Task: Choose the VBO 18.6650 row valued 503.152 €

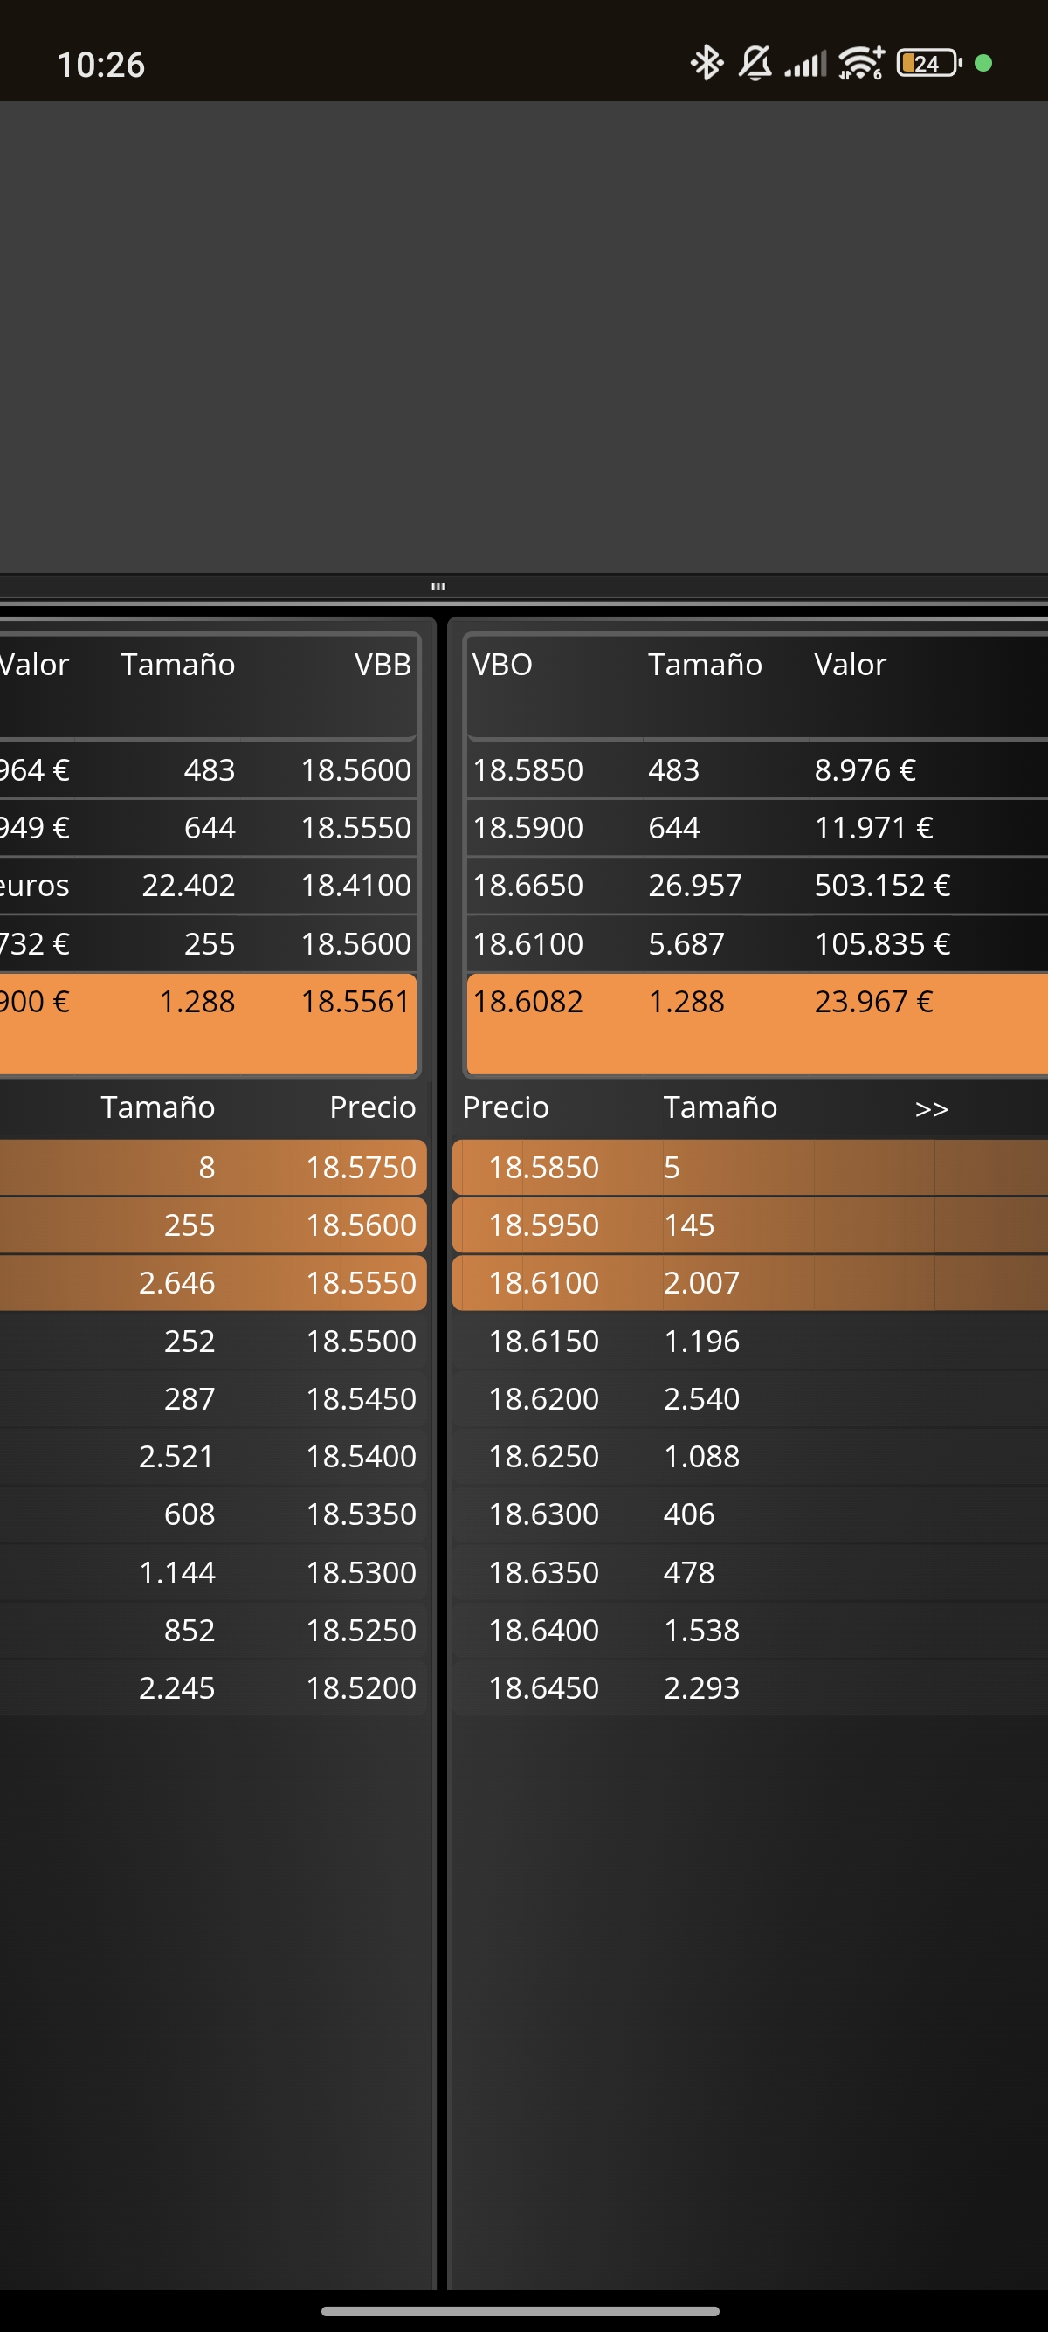Action: click(x=756, y=886)
